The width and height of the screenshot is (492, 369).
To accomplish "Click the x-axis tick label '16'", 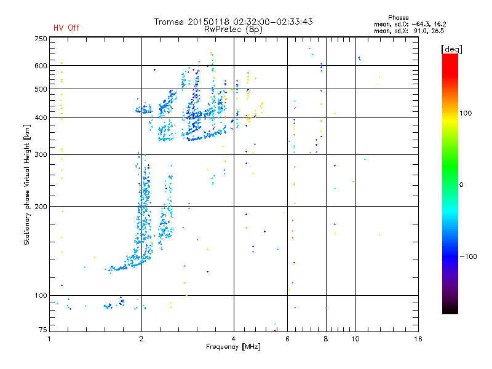I will [418, 339].
